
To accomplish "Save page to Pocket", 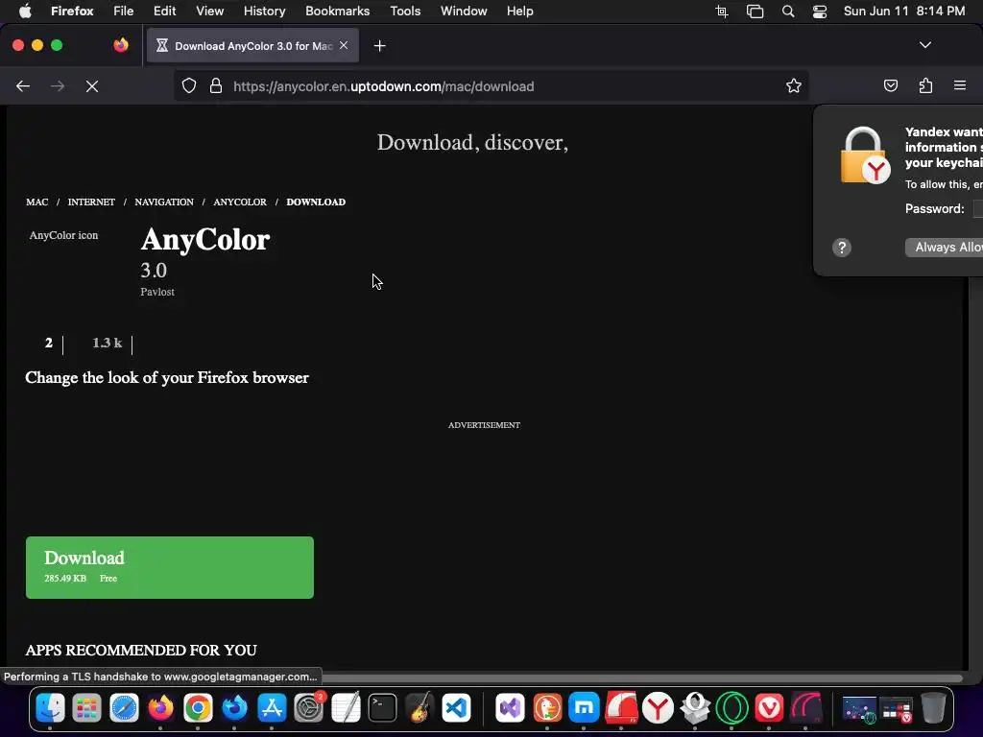I will (890, 85).
